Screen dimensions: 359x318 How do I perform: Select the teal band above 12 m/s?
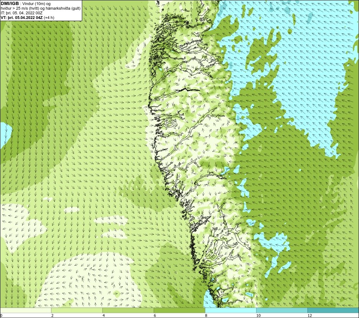[x=333, y=310]
